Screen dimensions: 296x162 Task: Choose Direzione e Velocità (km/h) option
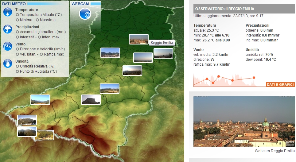click(17, 49)
